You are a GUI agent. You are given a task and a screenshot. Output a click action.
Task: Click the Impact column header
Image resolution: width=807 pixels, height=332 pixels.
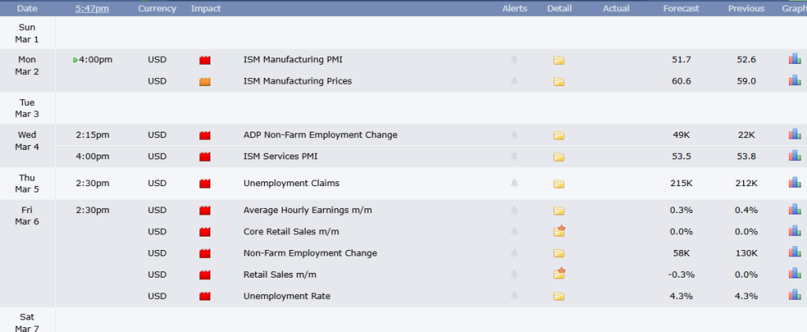[206, 9]
